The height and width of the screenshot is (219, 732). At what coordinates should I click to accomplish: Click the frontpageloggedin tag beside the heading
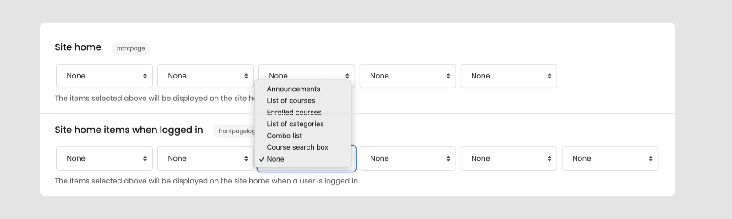(x=234, y=131)
